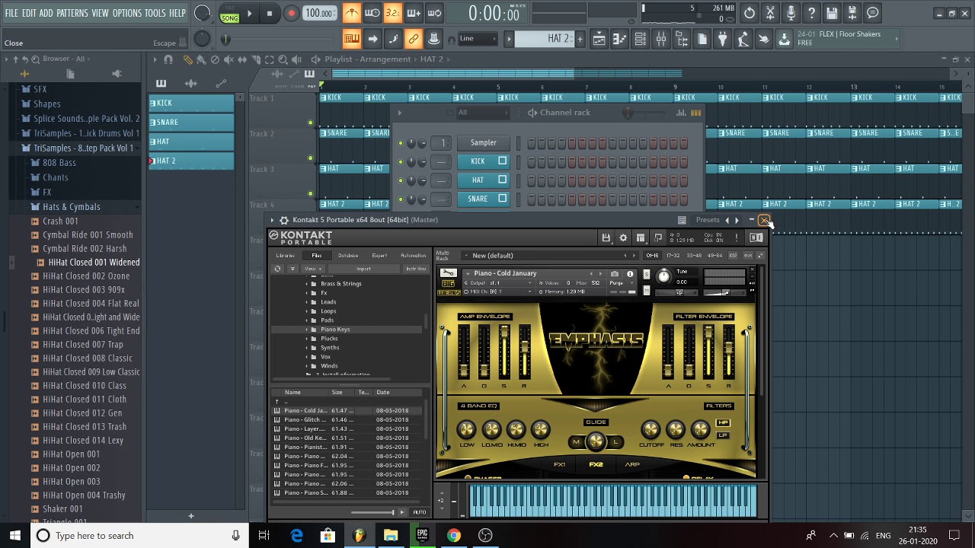The width and height of the screenshot is (975, 548).
Task: Mute the Sampler channel using its green LED
Action: pos(401,142)
